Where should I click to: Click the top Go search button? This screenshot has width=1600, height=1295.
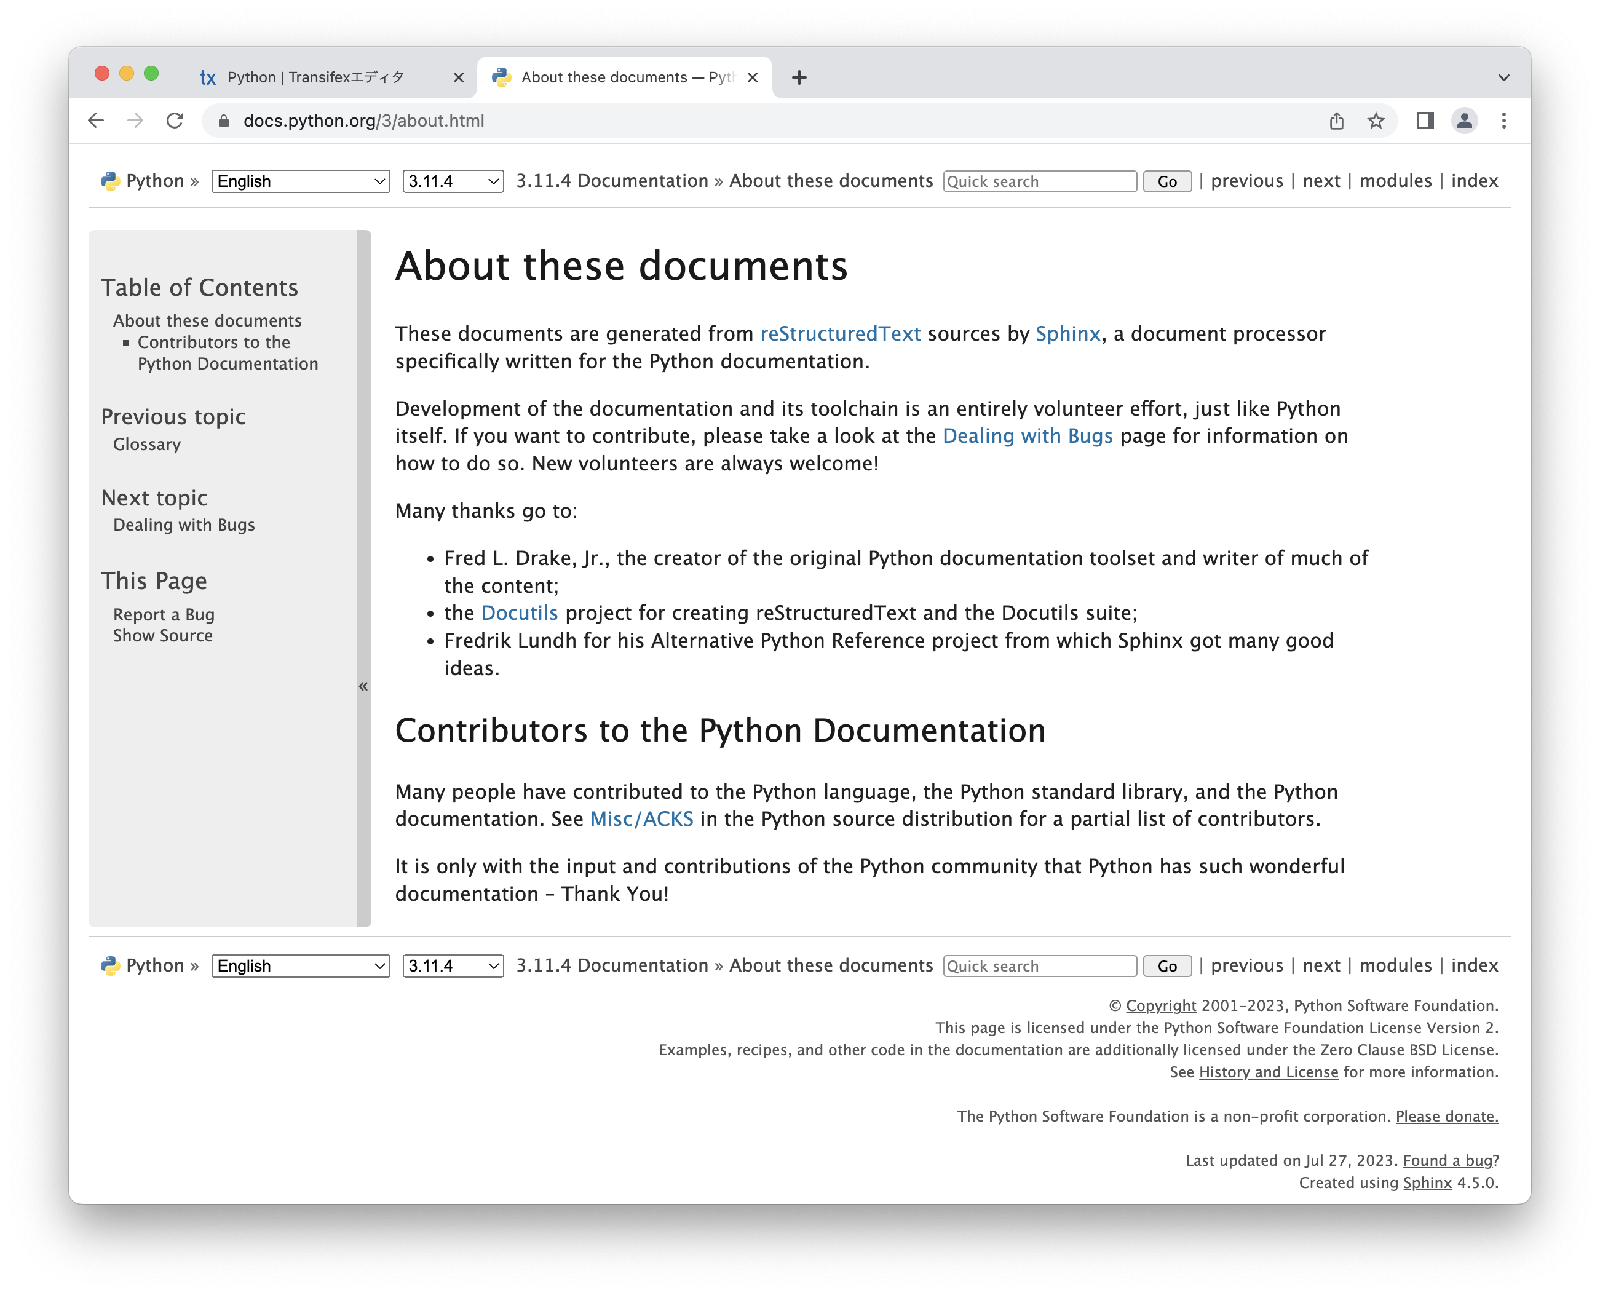point(1166,181)
